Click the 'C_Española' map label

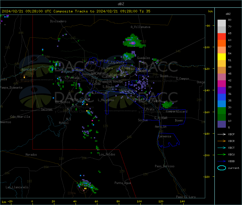116,62
